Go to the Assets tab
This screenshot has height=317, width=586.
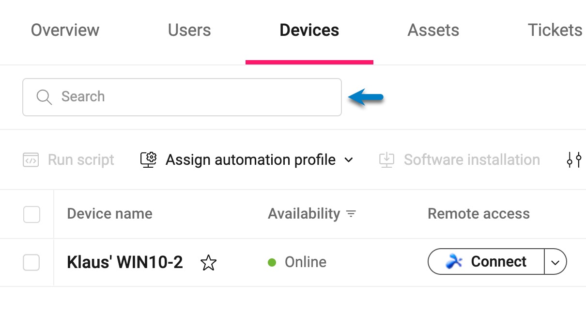coord(433,30)
